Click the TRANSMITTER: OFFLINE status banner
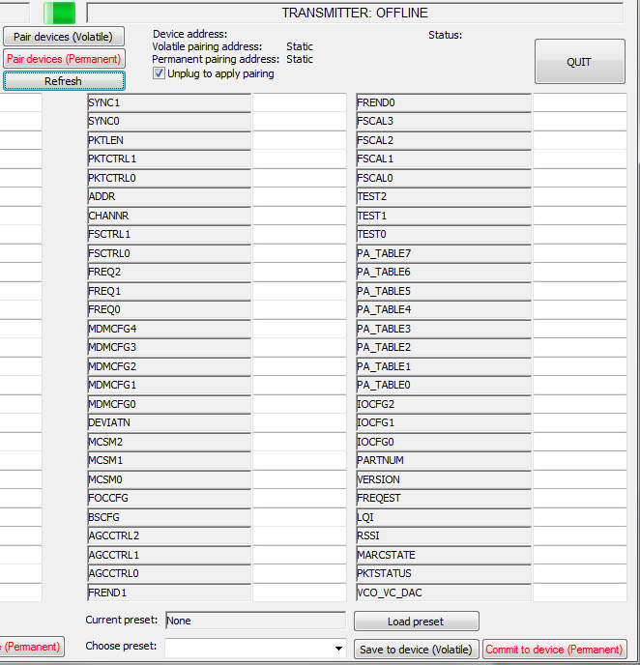Image resolution: width=640 pixels, height=665 pixels. (x=355, y=13)
